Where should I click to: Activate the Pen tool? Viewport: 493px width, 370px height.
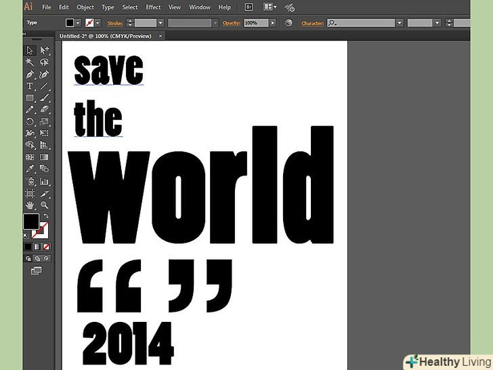(x=30, y=75)
